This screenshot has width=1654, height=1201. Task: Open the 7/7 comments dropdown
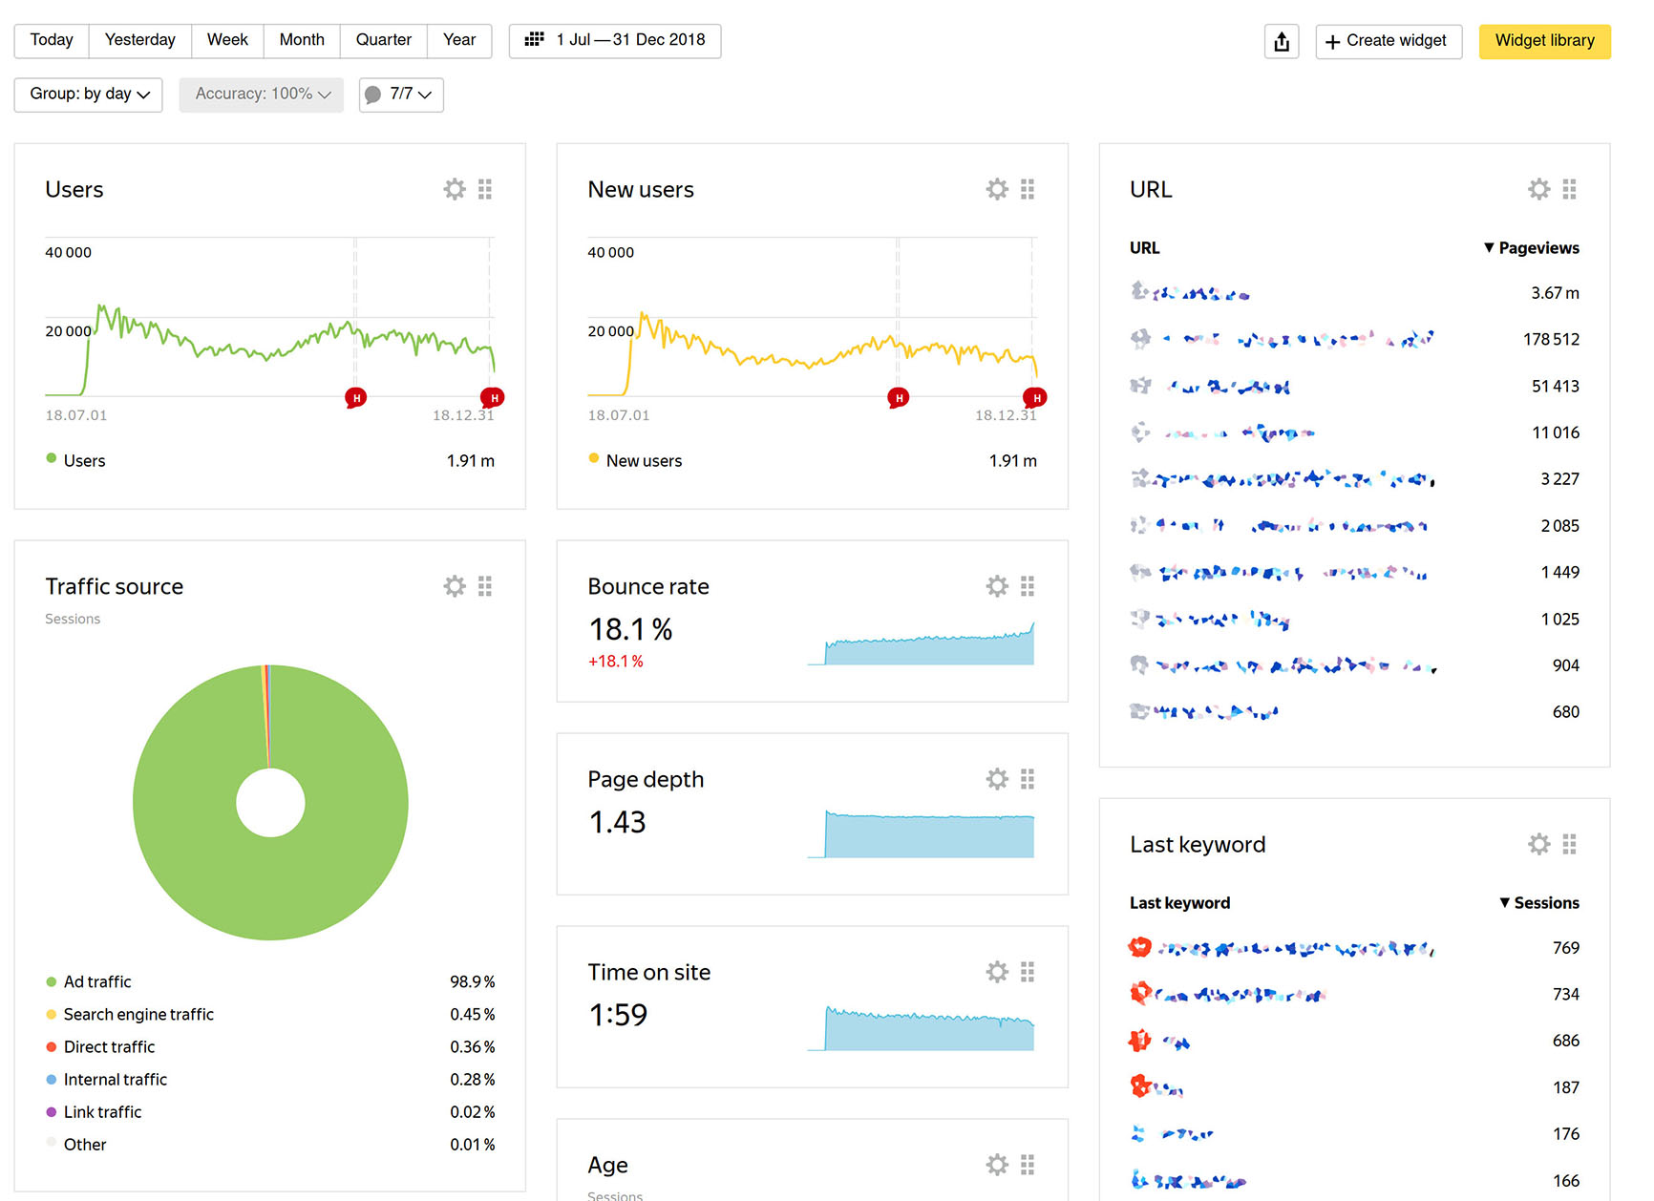point(400,95)
